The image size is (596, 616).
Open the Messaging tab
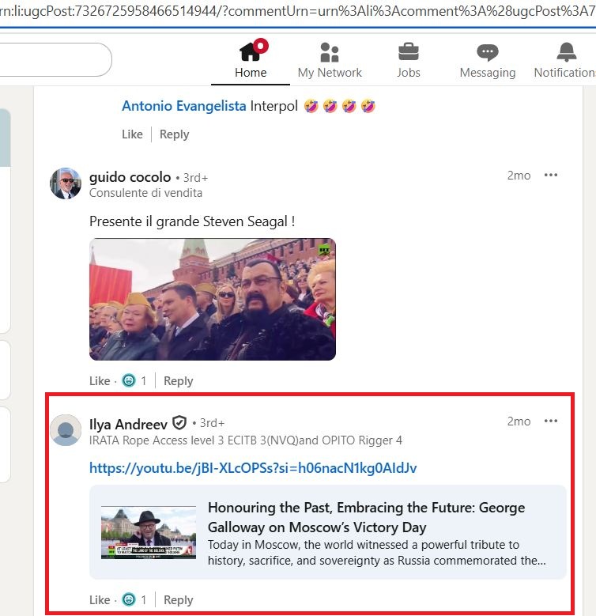coord(488,60)
